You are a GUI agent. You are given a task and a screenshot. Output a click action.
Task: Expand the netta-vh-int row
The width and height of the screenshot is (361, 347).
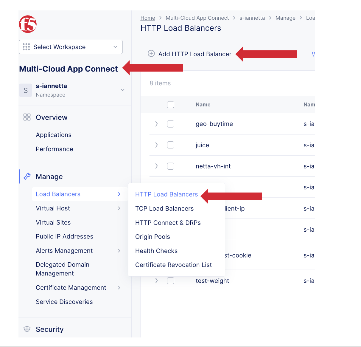pos(156,166)
